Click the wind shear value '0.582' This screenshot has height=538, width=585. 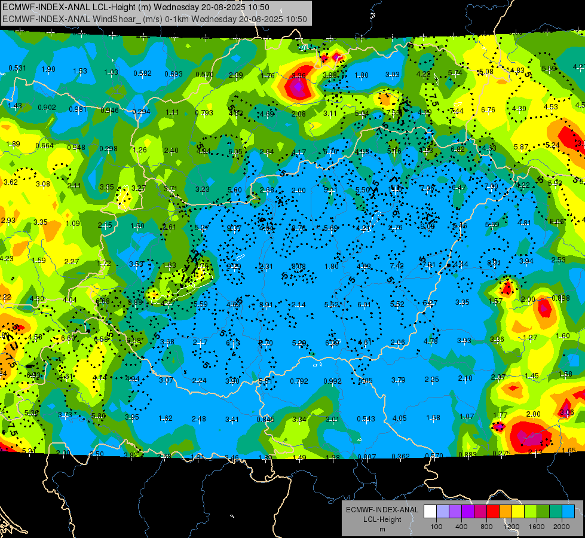click(143, 74)
